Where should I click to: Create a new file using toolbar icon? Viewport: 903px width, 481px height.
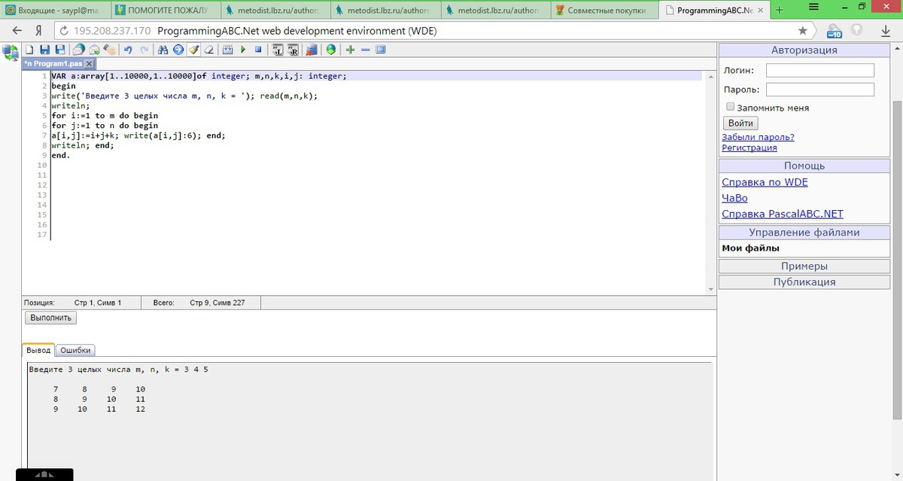29,50
